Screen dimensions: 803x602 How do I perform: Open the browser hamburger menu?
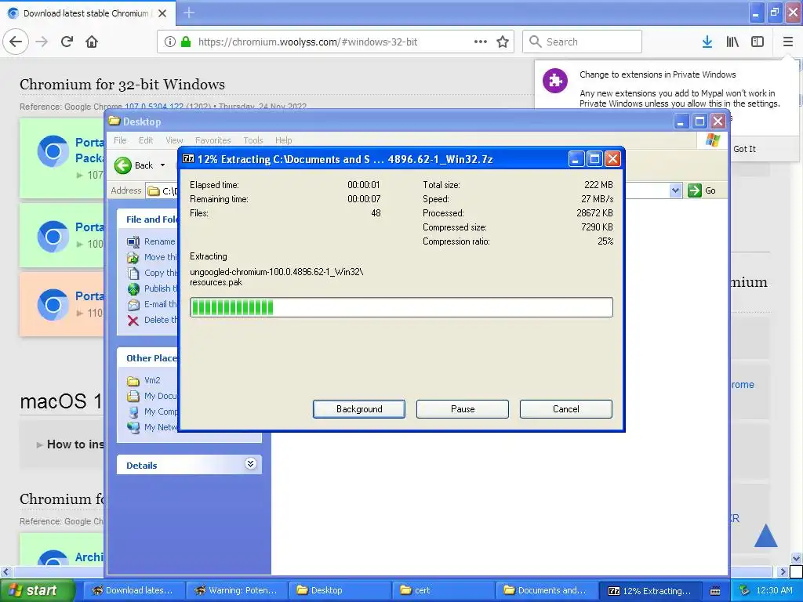(x=787, y=42)
